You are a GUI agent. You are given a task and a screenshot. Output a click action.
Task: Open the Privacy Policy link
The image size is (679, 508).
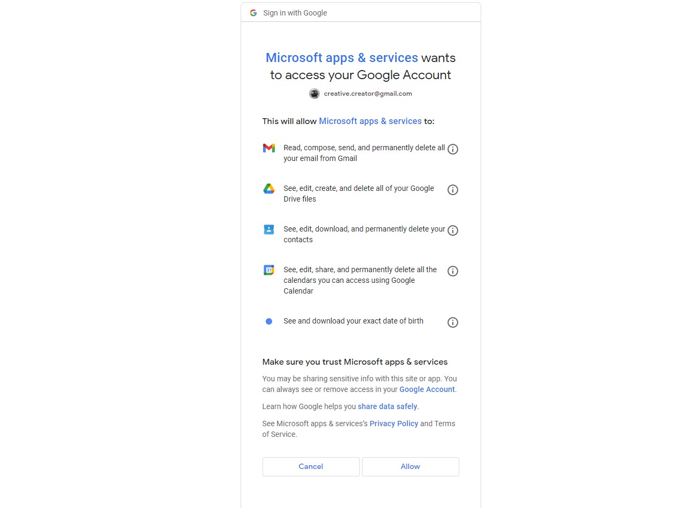[x=394, y=424]
